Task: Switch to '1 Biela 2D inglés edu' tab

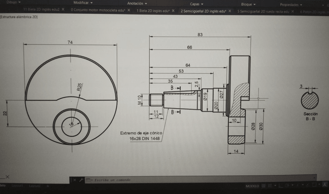Action: coord(153,11)
